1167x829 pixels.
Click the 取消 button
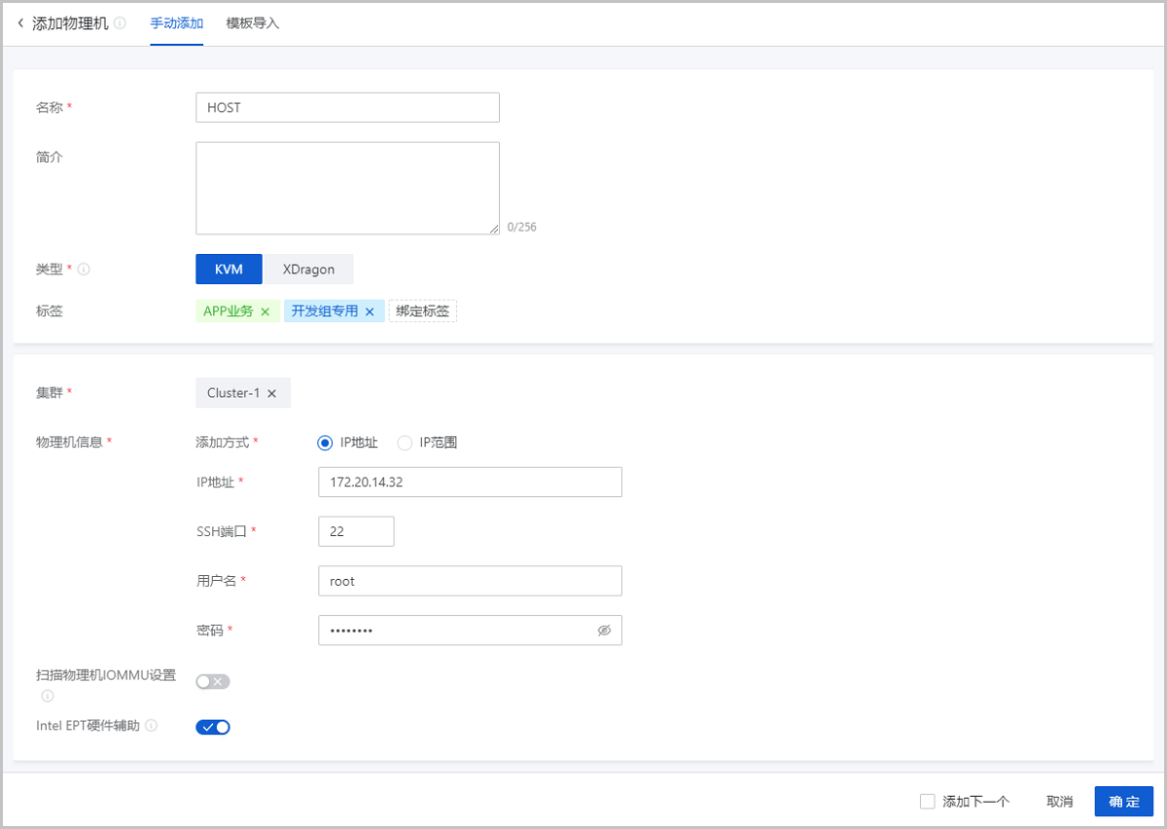(x=1059, y=802)
